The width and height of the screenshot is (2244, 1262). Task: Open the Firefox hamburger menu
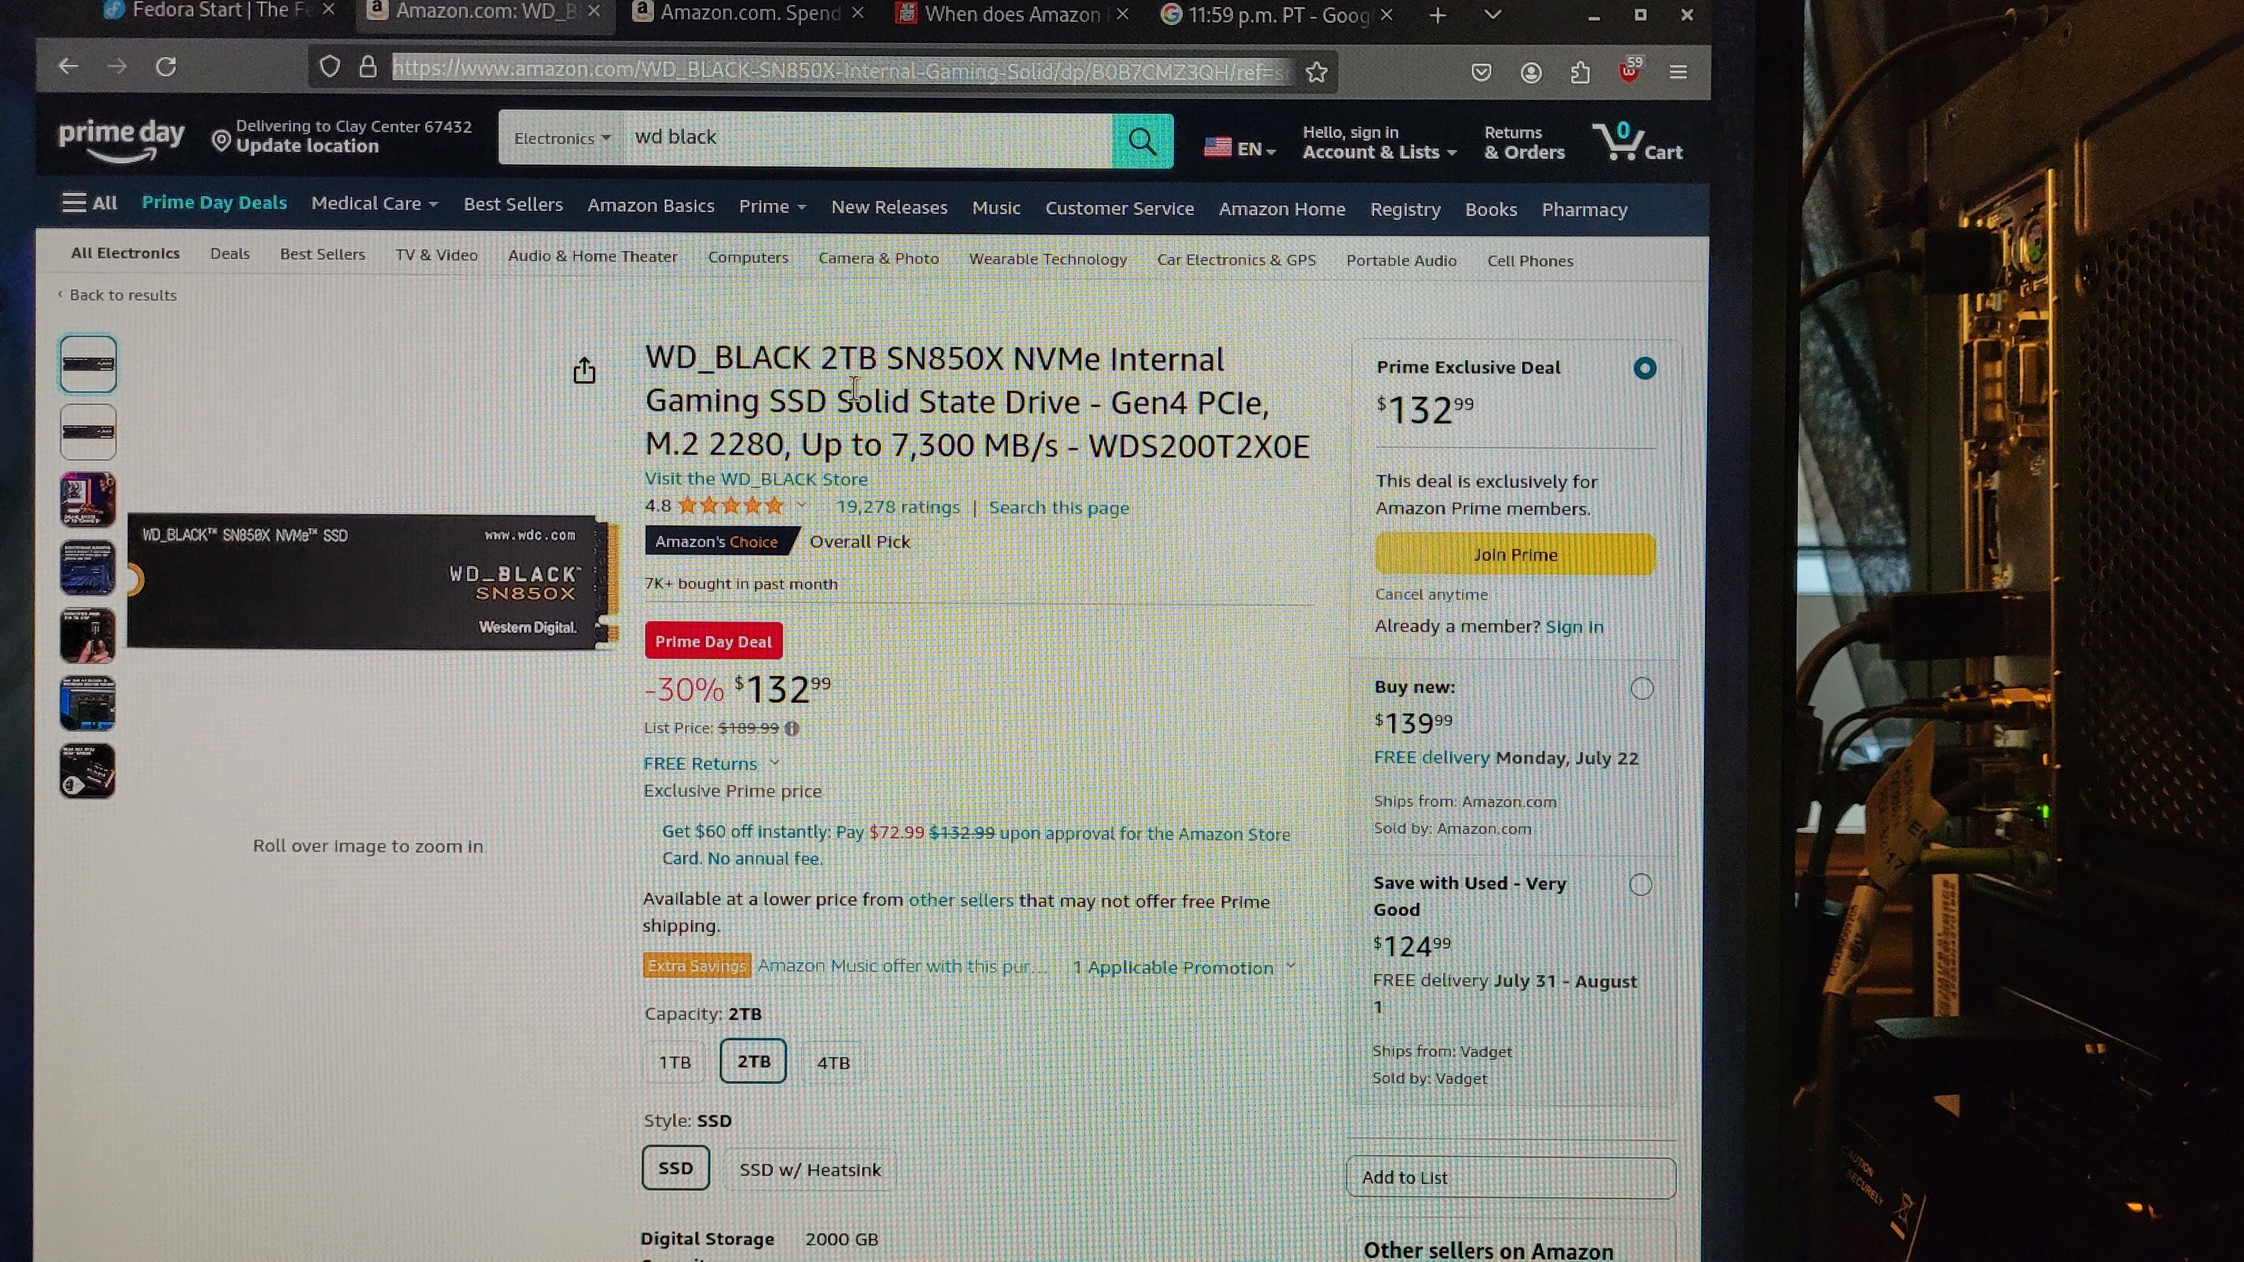[x=1678, y=72]
